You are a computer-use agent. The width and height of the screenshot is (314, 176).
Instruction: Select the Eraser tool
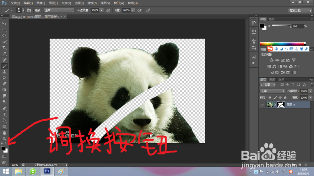click(4, 84)
